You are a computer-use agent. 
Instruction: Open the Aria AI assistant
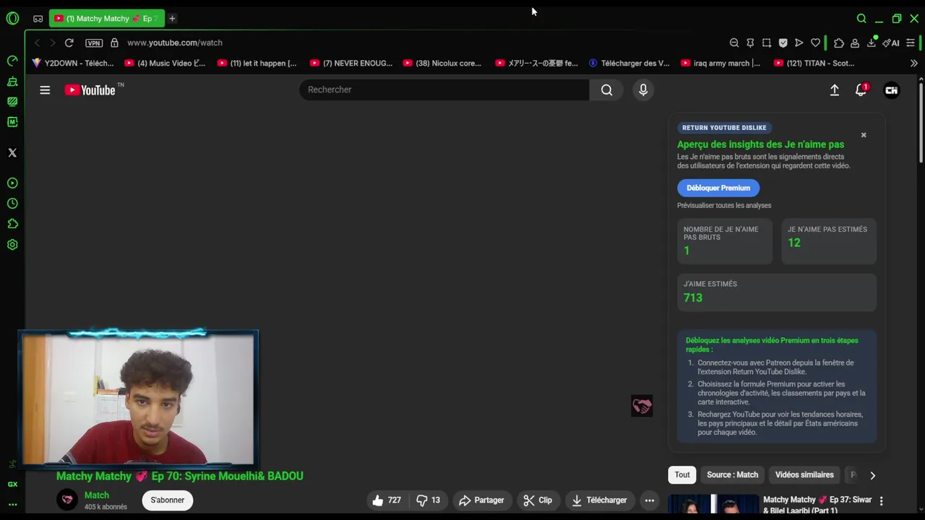pos(891,43)
